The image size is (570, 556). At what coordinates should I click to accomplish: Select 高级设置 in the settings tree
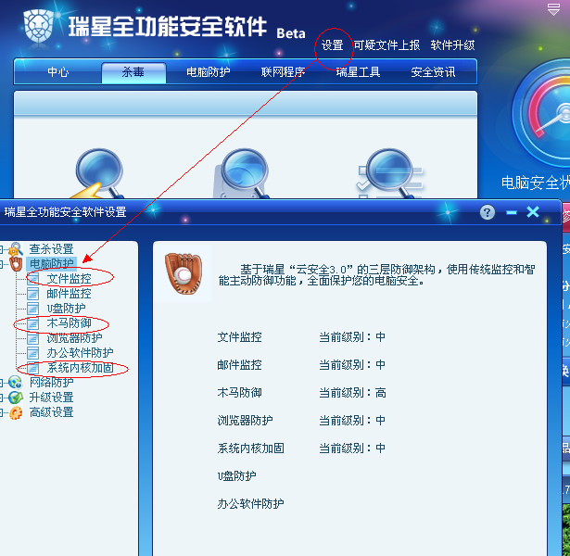pos(51,412)
